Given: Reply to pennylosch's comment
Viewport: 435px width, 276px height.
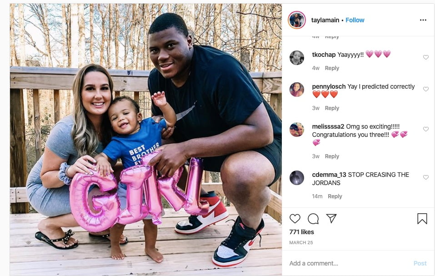Looking at the screenshot, I should coord(332,108).
